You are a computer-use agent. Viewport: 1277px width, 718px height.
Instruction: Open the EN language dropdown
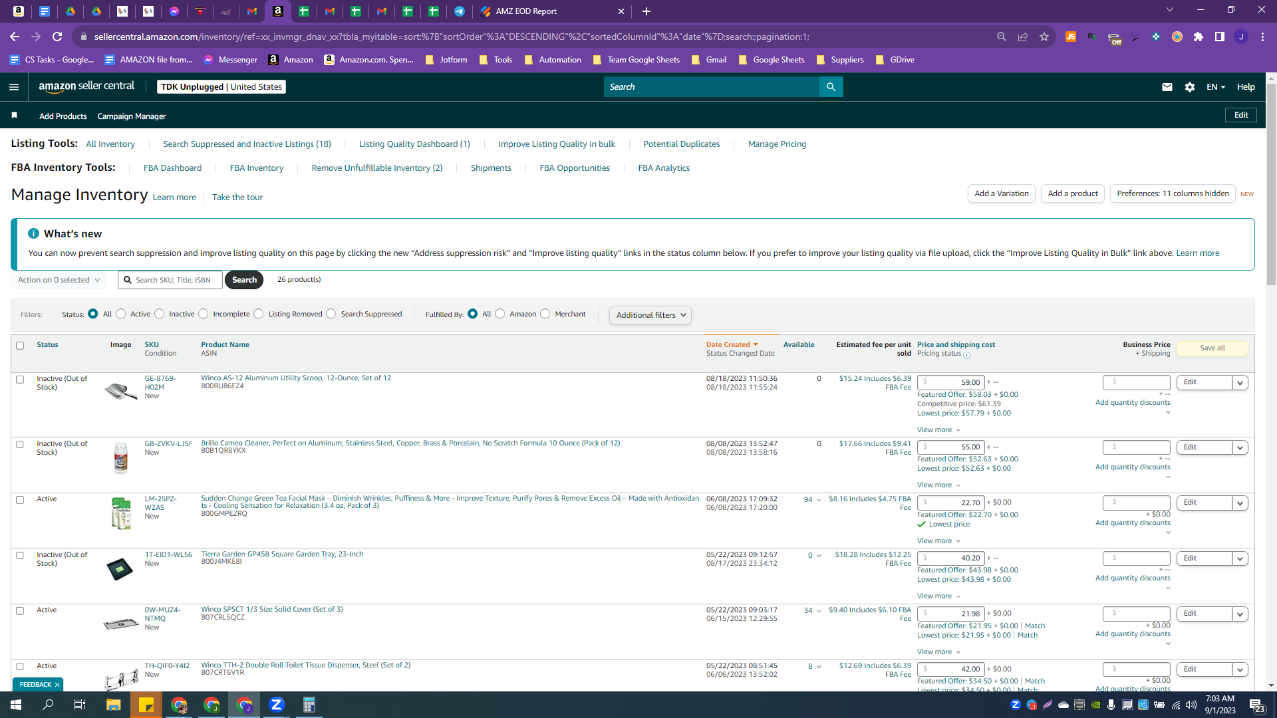(1216, 87)
